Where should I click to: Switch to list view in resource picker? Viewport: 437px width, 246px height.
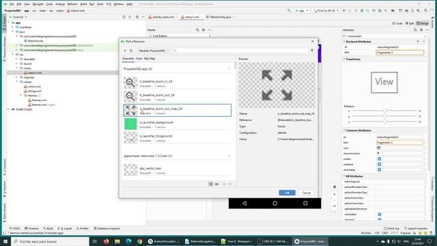tap(211, 184)
